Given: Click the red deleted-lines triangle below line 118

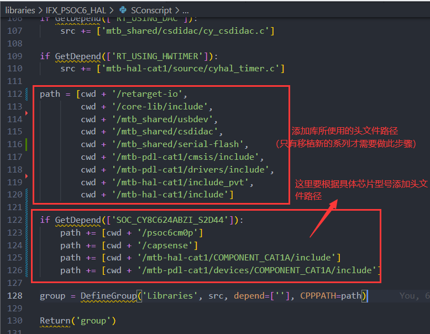Looking at the screenshot, I should [27, 176].
